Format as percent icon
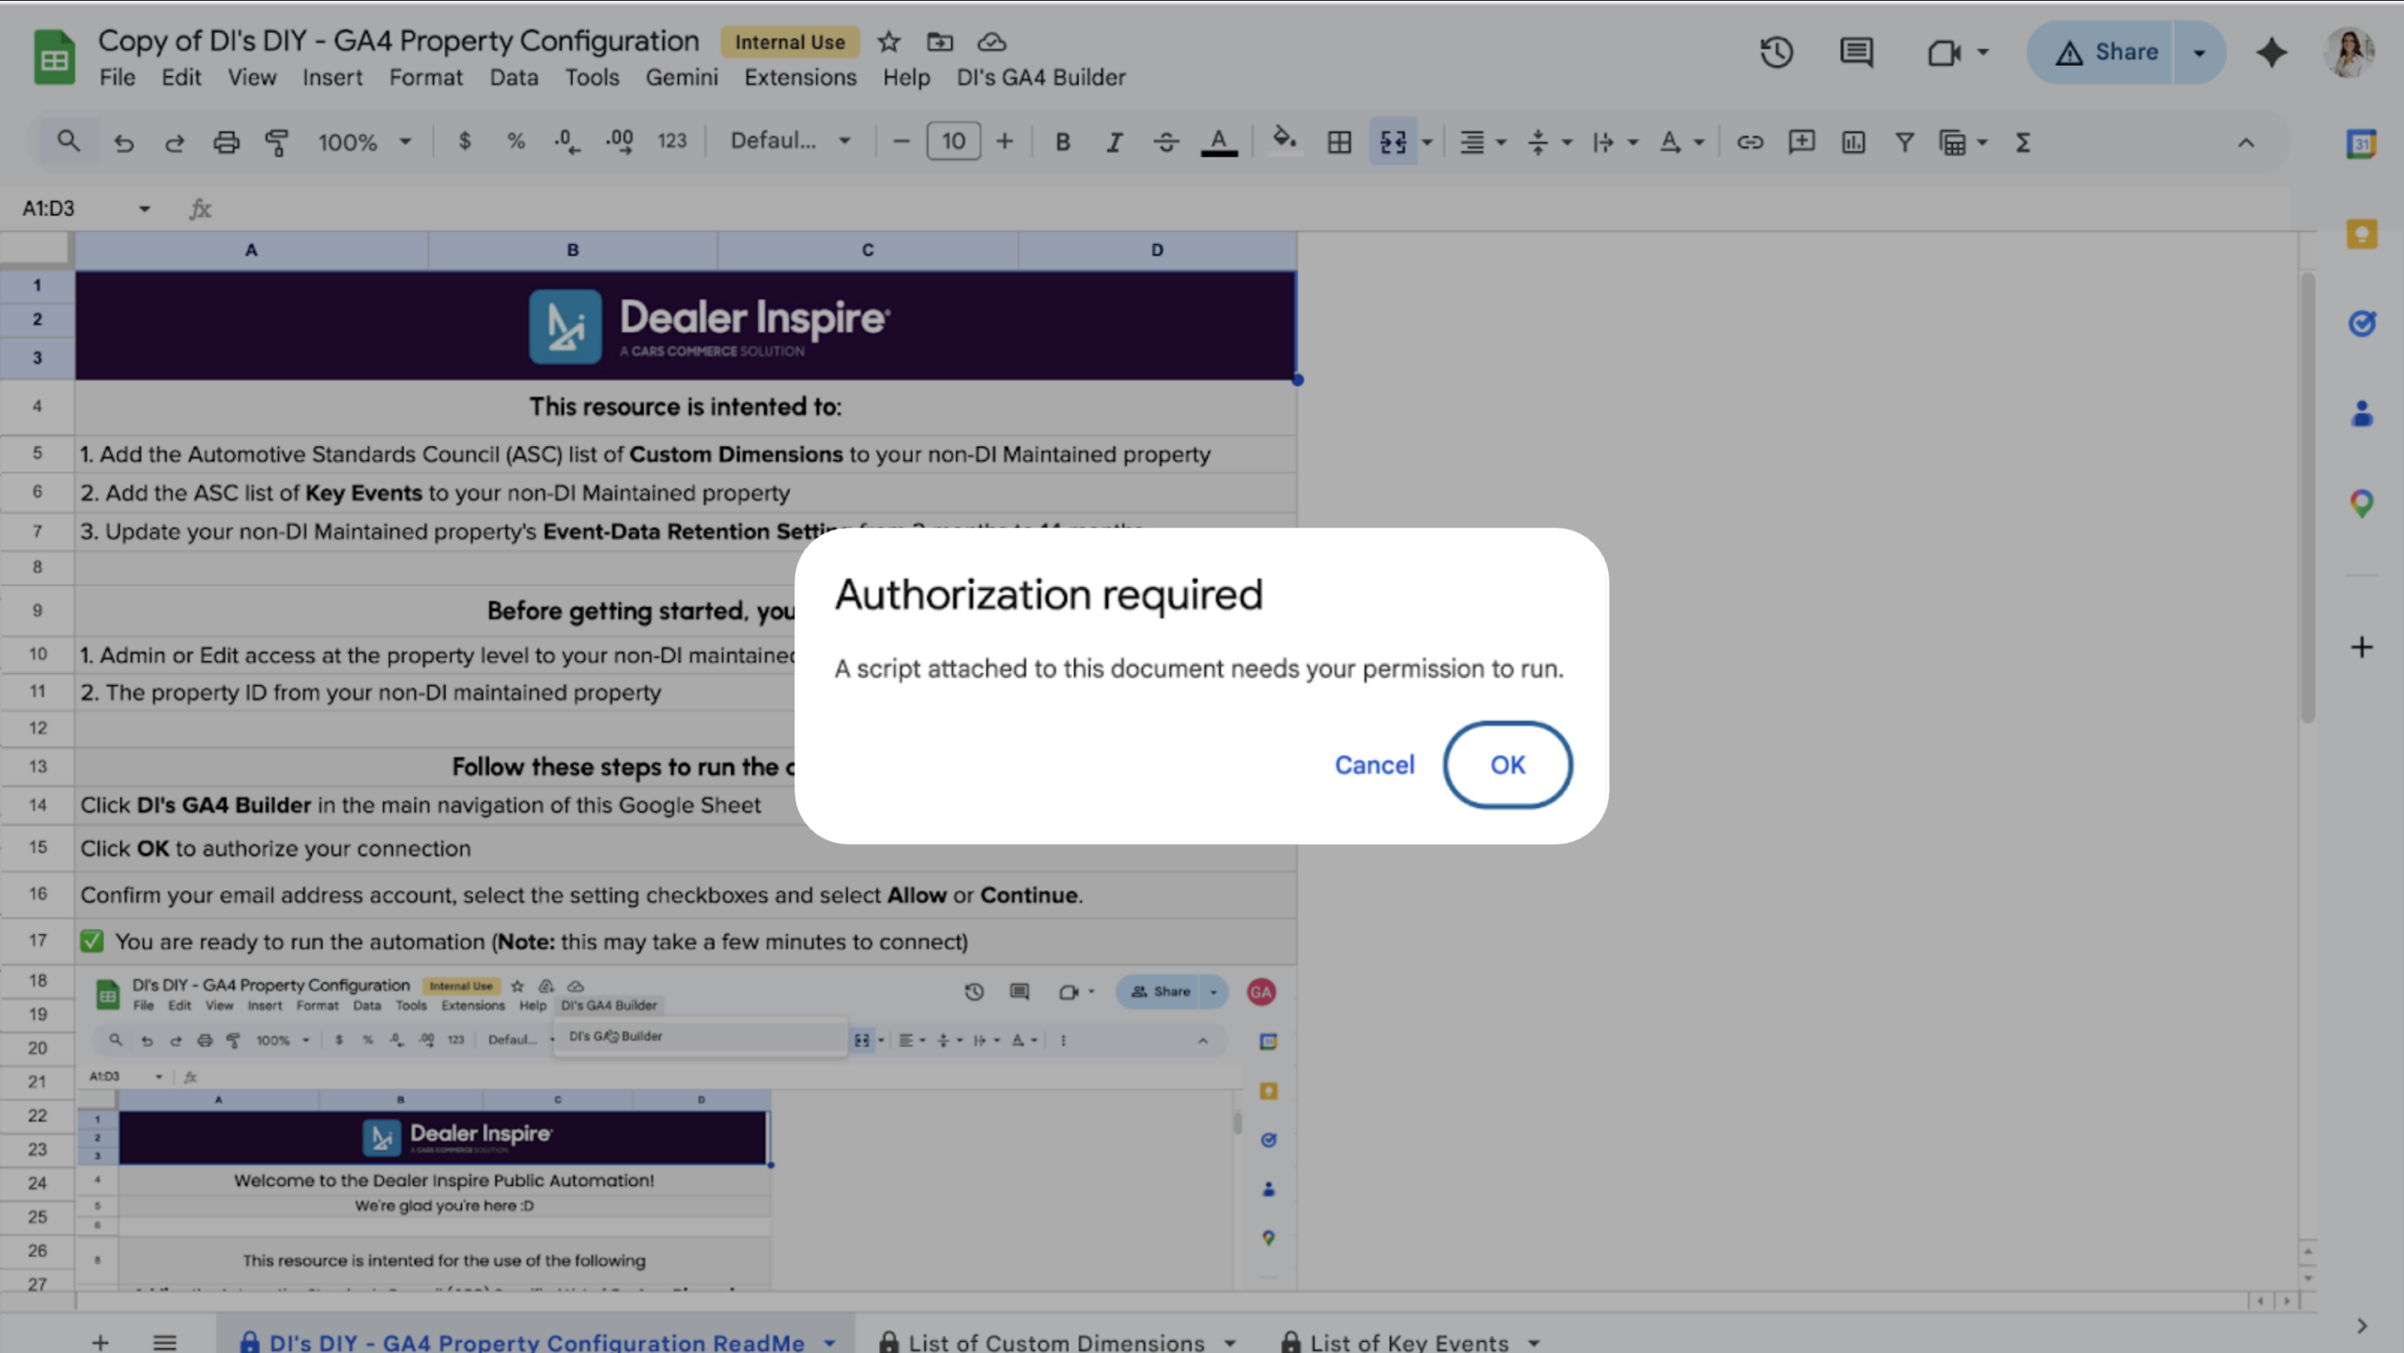This screenshot has height=1353, width=2404. click(516, 142)
